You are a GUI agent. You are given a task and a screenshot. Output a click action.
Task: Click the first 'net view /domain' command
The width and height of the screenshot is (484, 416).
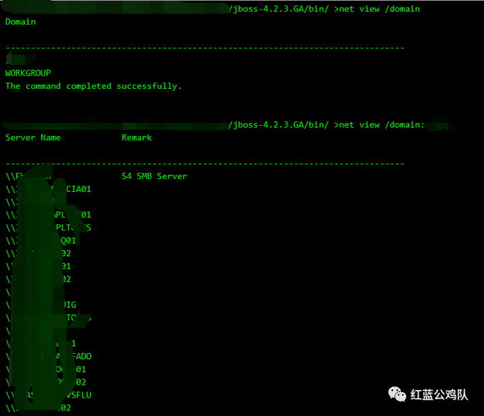tap(379, 9)
